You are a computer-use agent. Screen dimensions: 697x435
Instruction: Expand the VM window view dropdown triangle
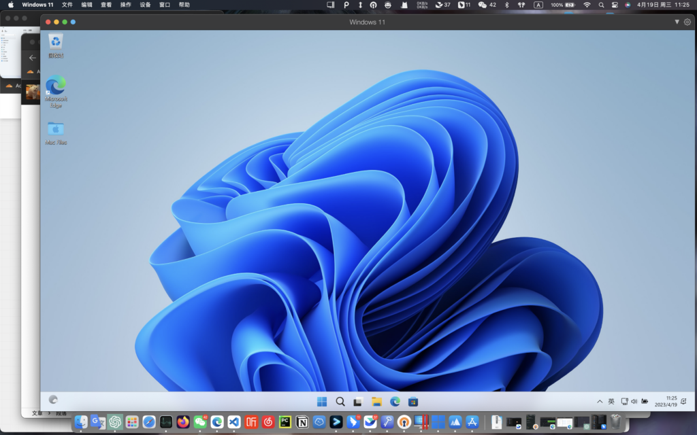click(677, 22)
